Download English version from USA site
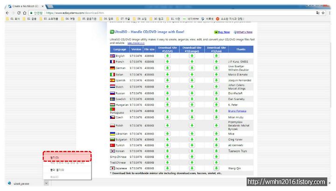Screen dimensions: 336x191 (x=168, y=56)
